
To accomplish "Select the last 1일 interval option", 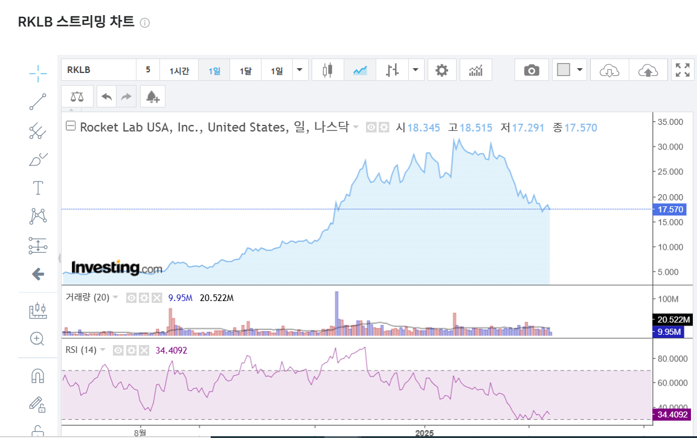I will pos(277,70).
